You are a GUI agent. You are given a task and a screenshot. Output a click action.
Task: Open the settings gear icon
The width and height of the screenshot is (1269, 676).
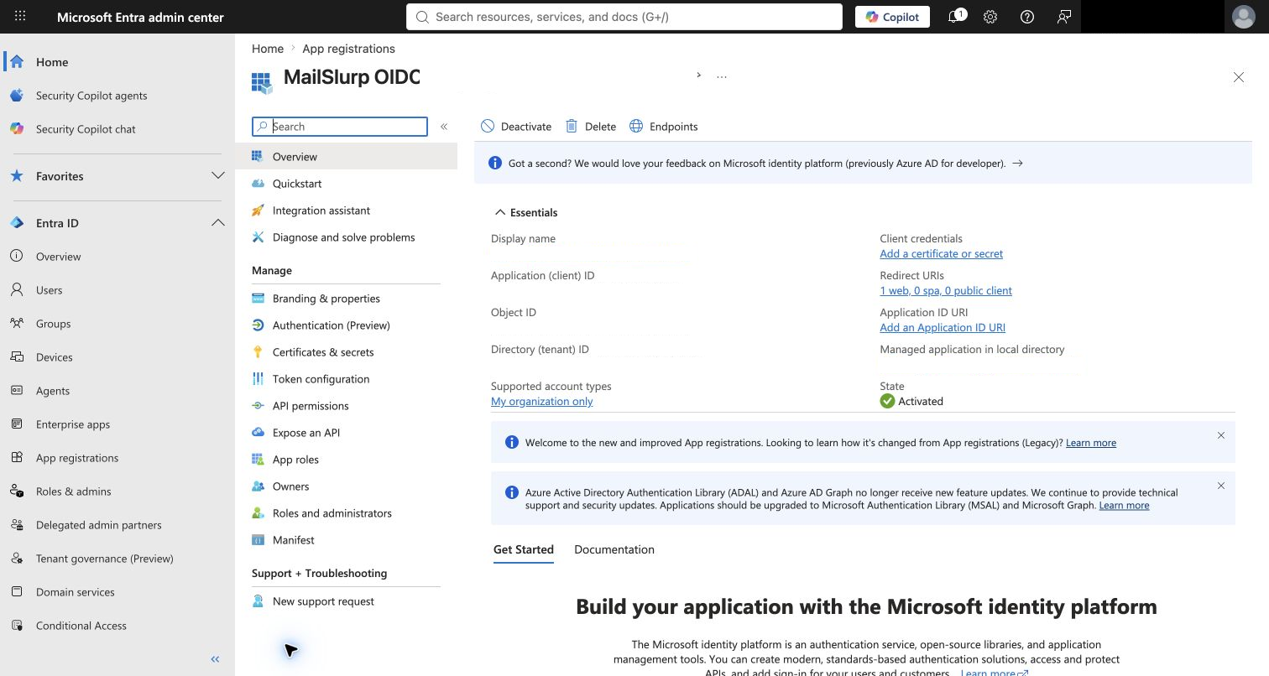990,17
